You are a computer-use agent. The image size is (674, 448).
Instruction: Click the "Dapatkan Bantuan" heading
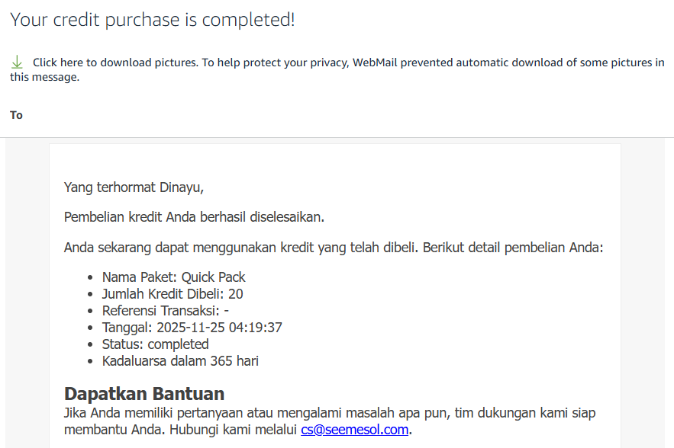point(144,394)
